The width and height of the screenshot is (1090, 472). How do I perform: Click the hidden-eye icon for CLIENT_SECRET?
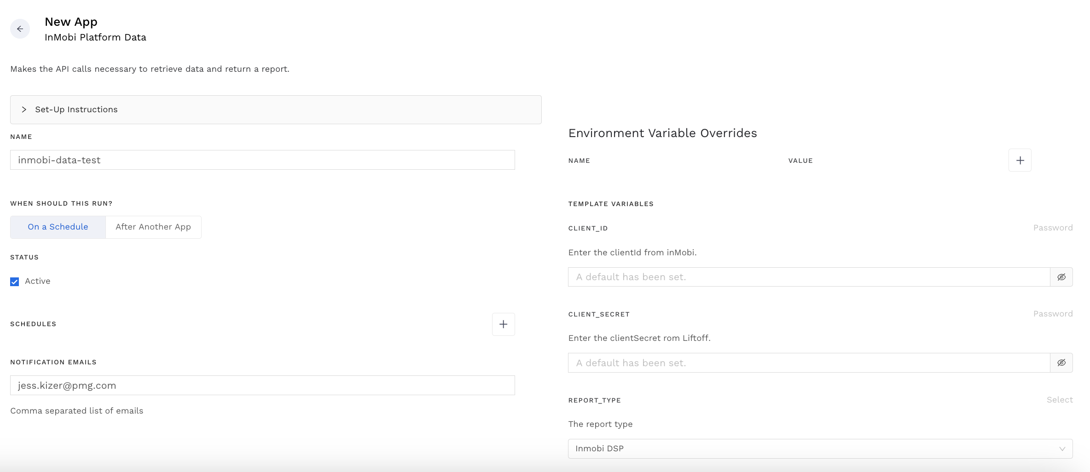click(x=1061, y=363)
